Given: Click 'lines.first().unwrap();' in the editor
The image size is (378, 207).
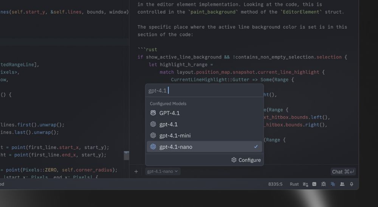Looking at the screenshot, I should tap(33, 125).
